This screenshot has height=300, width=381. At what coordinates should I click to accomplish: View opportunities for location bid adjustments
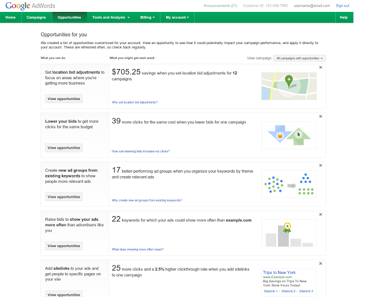pos(64,99)
